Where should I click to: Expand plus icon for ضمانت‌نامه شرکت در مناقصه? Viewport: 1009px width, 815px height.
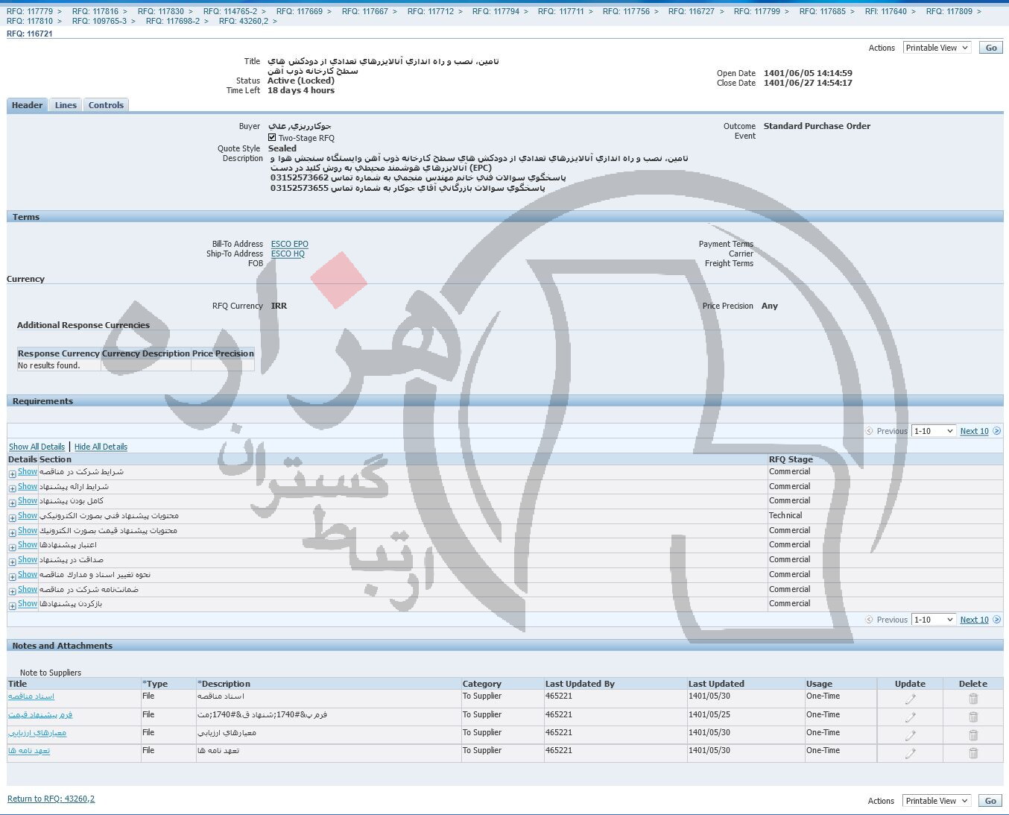13,591
